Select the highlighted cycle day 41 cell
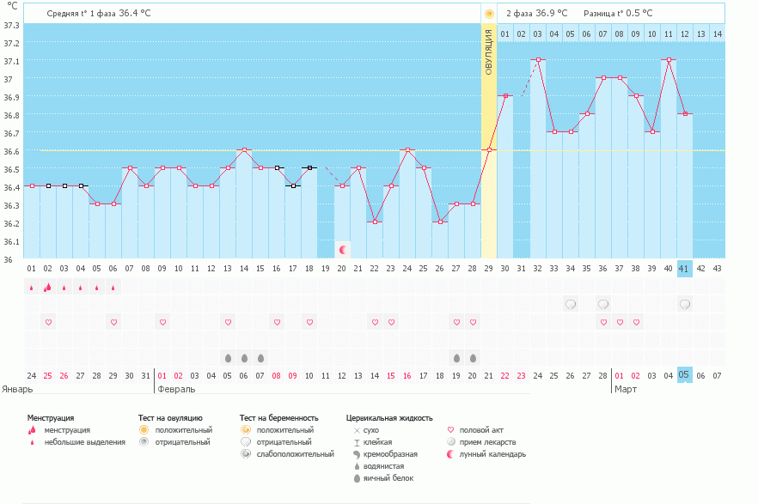Image resolution: width=758 pixels, height=504 pixels. [685, 268]
